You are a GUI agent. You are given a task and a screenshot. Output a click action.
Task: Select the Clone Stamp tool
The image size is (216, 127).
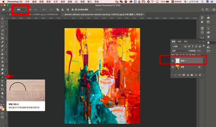point(2,54)
